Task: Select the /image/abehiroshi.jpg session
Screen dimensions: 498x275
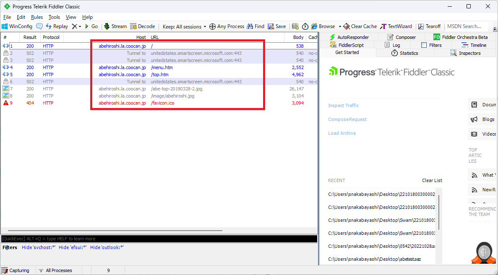Action: [x=159, y=96]
